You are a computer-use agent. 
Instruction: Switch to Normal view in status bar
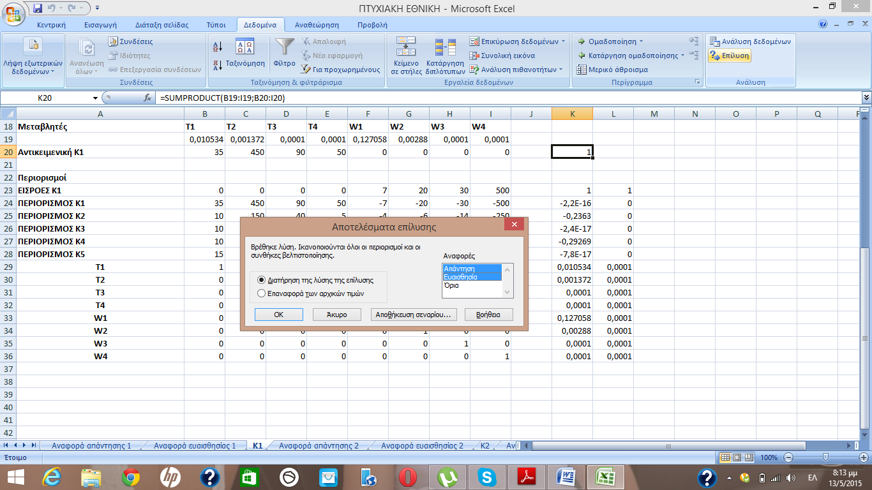click(725, 457)
